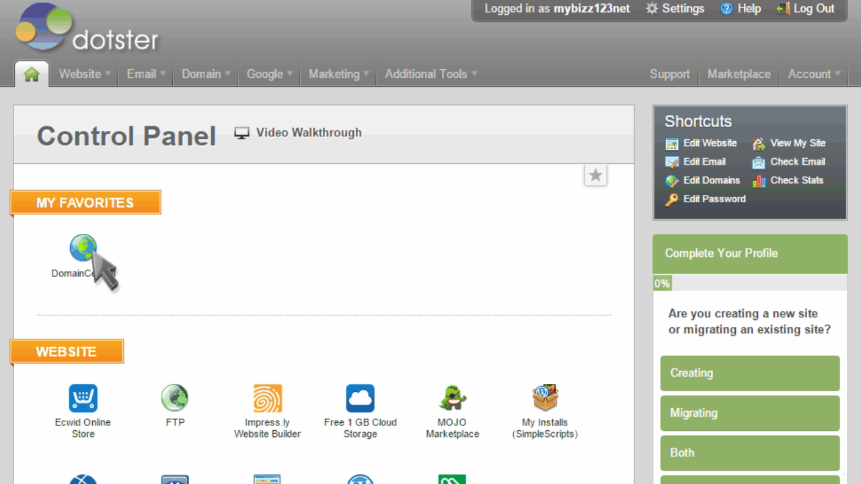This screenshot has width=861, height=484.
Task: Click the Help question mark icon
Action: (726, 9)
